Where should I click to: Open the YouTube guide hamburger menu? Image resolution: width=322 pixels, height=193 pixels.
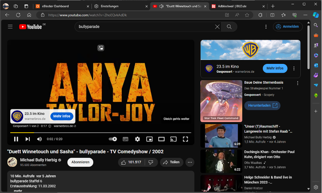pos(10,27)
